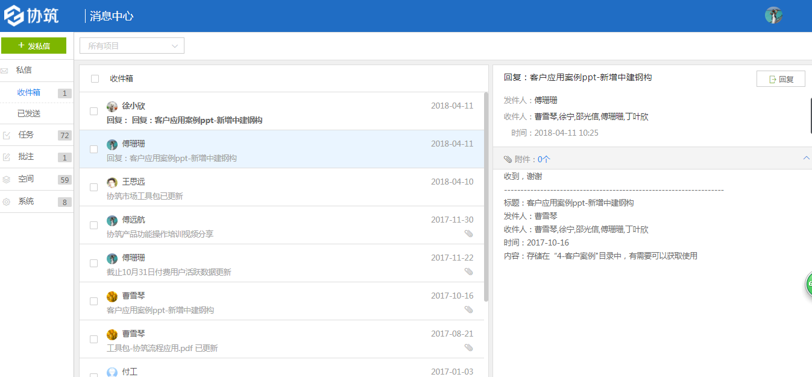Screen dimensions: 812x377
Task: Check the checkbox next to 徐小欣's message
Action: pyautogui.click(x=93, y=111)
